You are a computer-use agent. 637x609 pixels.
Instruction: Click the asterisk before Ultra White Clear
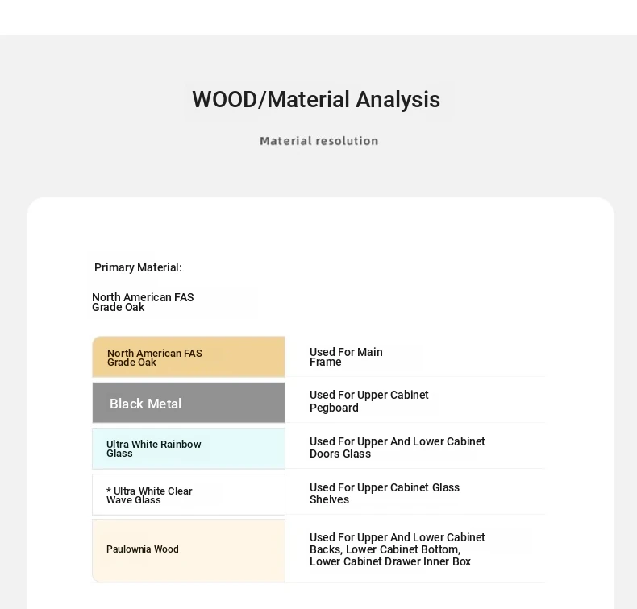[109, 491]
